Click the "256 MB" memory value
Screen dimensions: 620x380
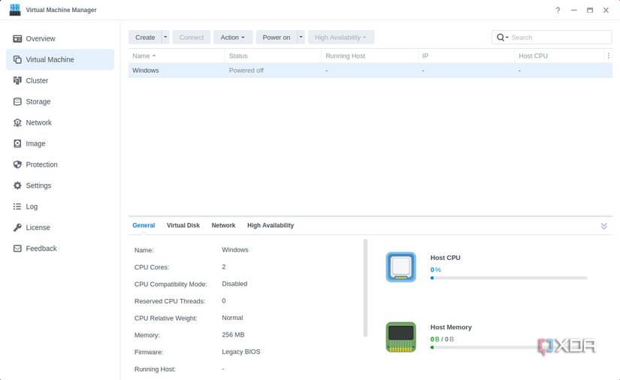pyautogui.click(x=233, y=335)
